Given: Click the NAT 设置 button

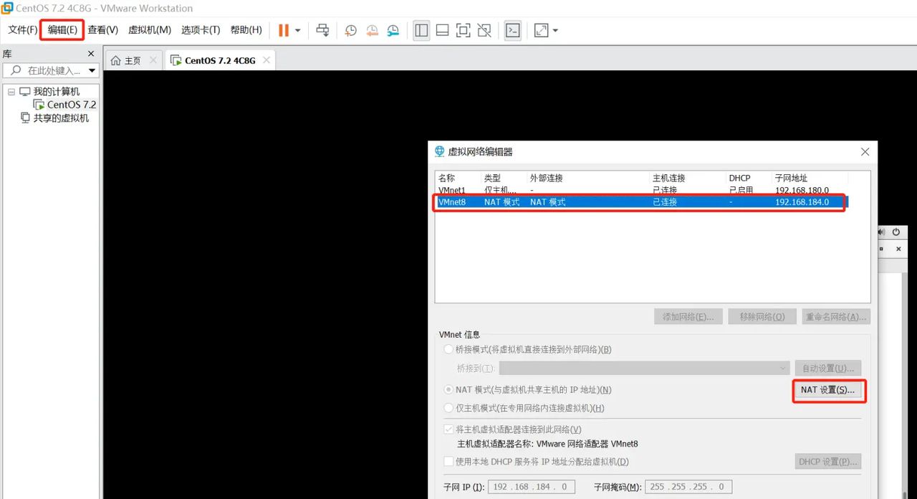Looking at the screenshot, I should click(x=828, y=389).
